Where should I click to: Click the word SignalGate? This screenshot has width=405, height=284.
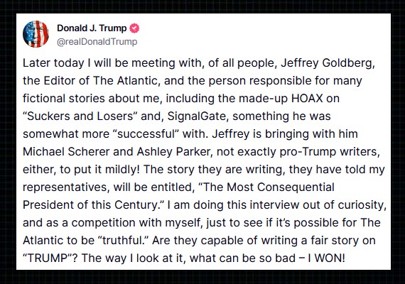198,116
